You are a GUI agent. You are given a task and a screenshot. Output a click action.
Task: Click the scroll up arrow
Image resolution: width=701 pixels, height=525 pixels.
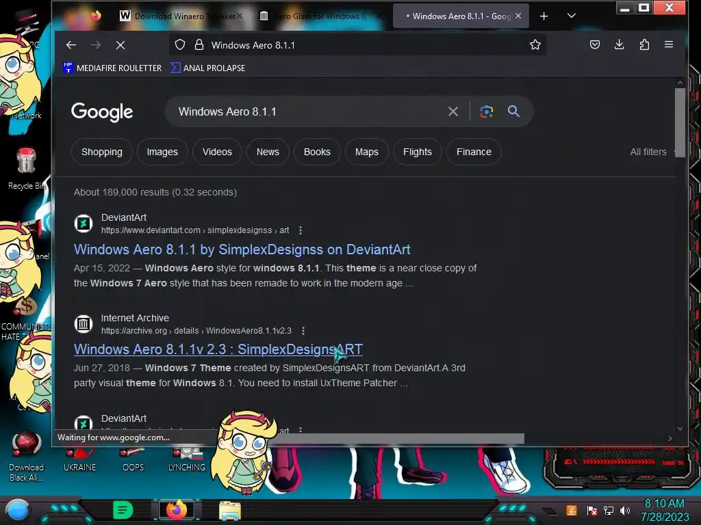680,83
